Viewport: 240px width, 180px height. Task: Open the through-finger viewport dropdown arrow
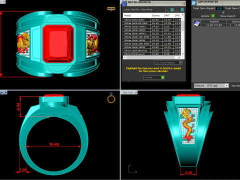point(6,92)
